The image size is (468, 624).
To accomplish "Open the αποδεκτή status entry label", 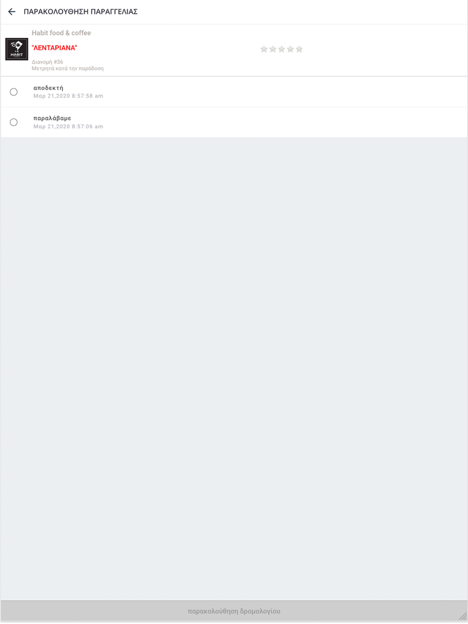I will coord(48,88).
